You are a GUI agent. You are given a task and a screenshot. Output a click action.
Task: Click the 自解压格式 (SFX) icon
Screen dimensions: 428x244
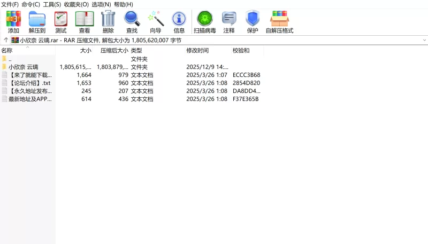(x=279, y=19)
